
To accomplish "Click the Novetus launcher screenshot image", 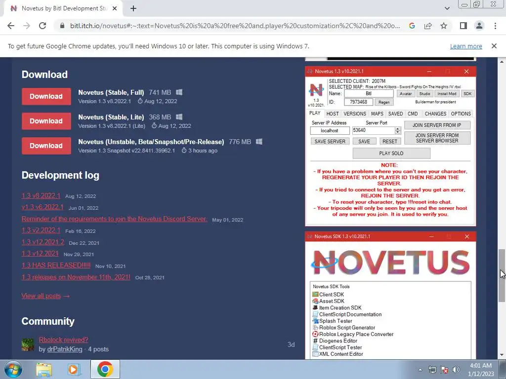I will tap(390, 146).
